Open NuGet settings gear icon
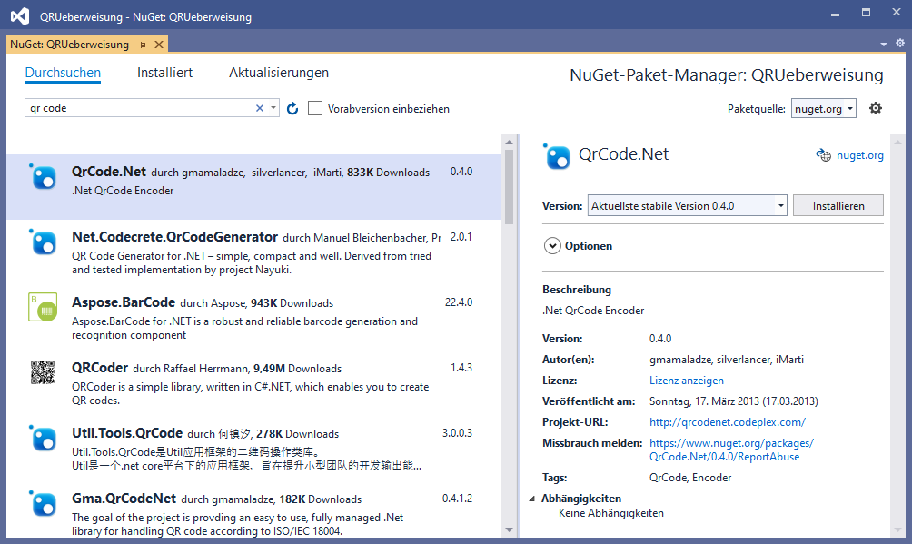Image resolution: width=912 pixels, height=544 pixels. coord(875,108)
